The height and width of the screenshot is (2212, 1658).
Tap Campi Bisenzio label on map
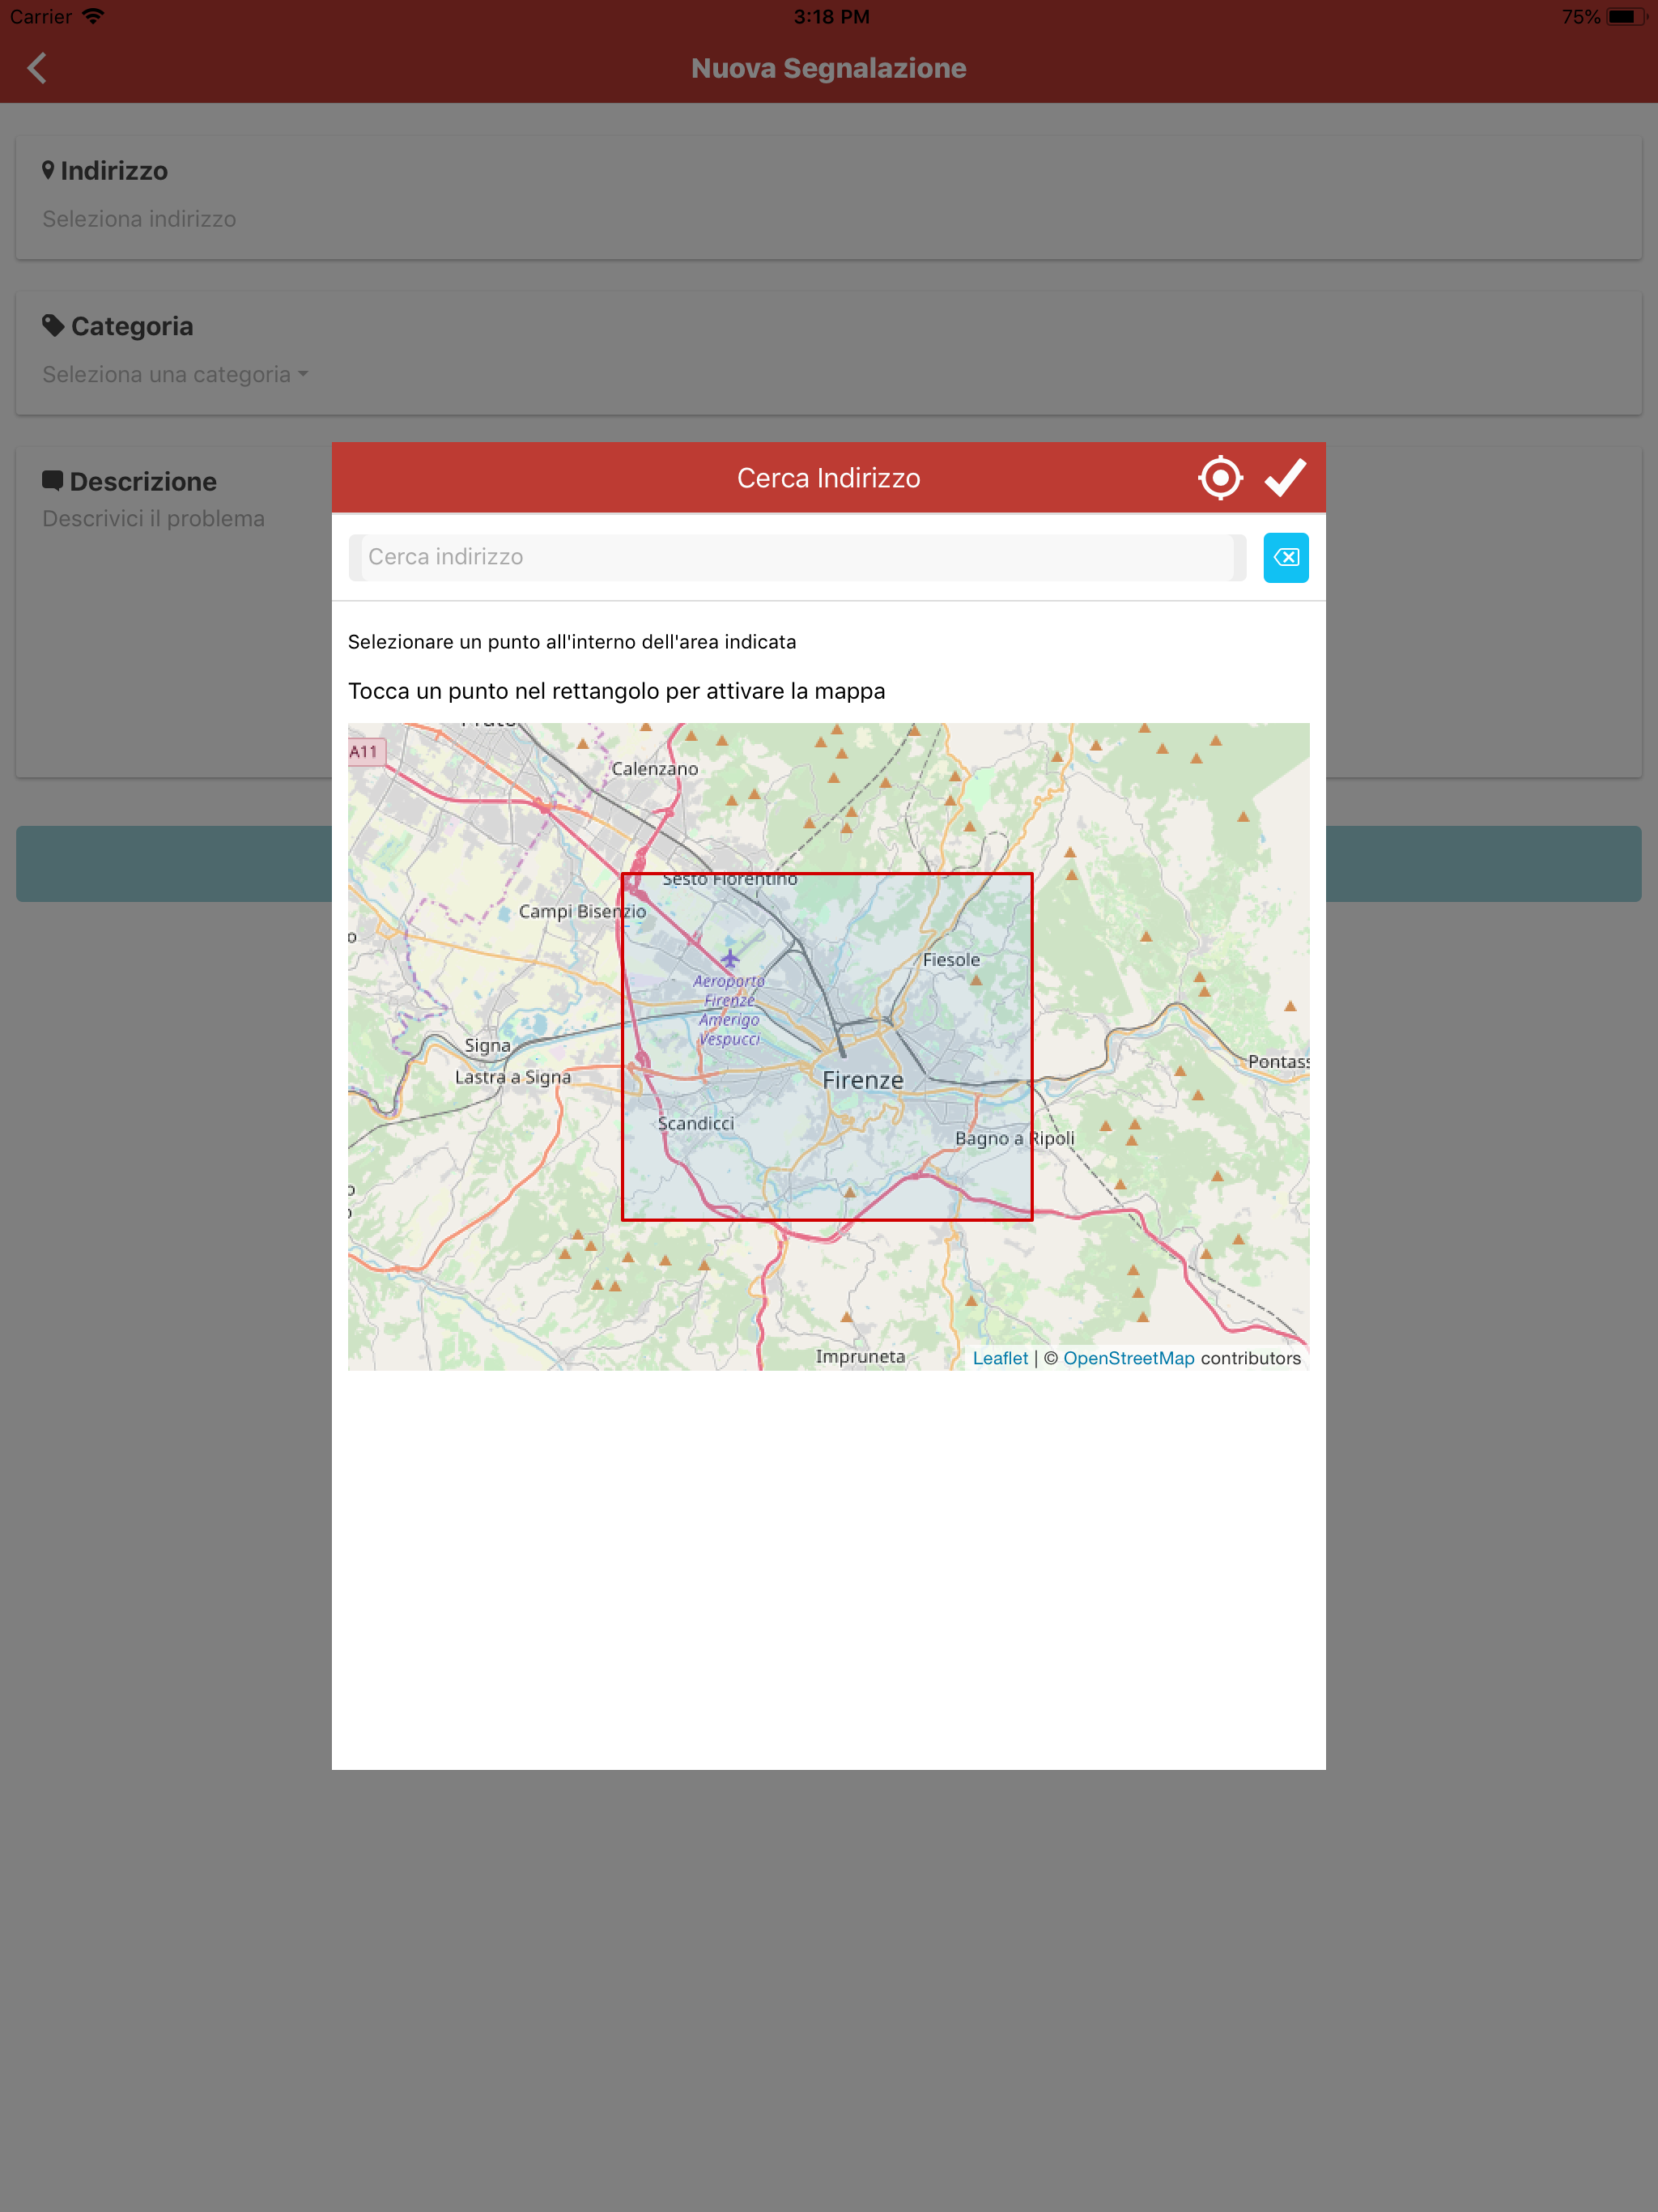(582, 912)
